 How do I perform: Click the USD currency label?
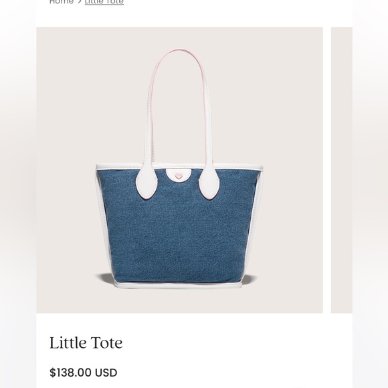click(x=106, y=373)
